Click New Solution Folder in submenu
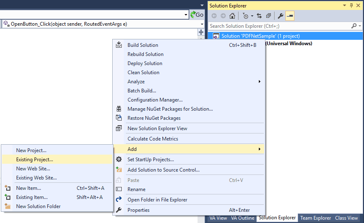 coord(38,206)
